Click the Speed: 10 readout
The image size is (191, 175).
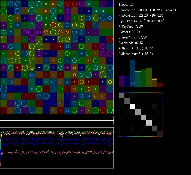pos(126,5)
